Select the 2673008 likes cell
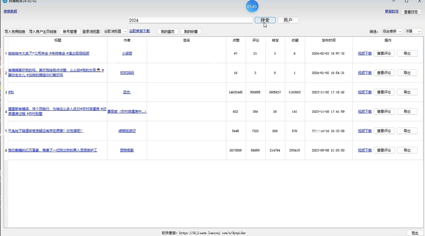 tap(236, 150)
